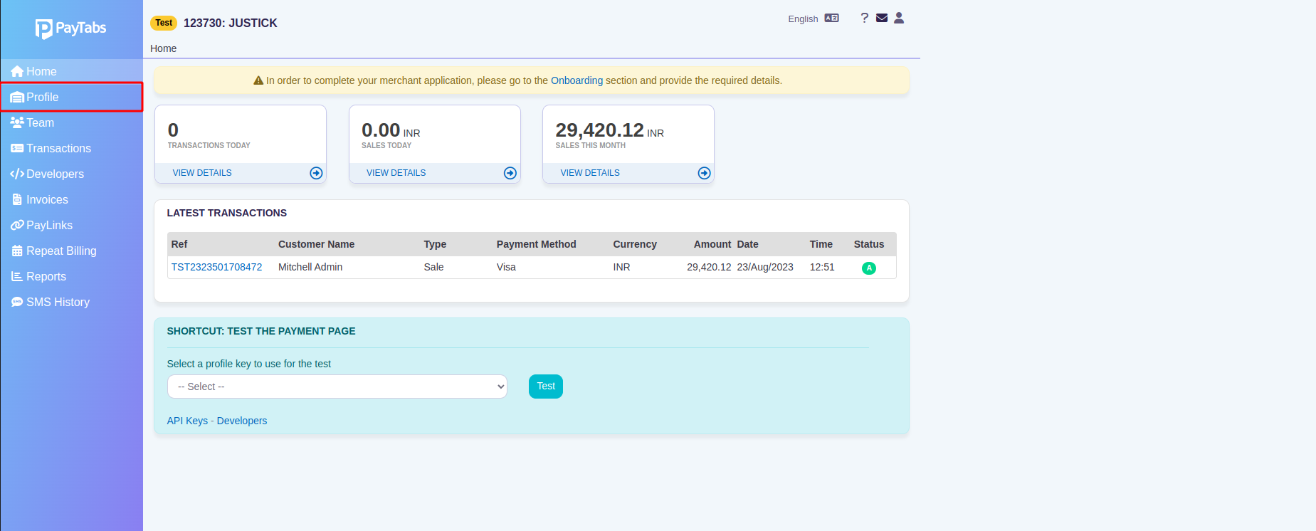
Task: Click the Developers code brackets icon
Action: click(x=17, y=174)
